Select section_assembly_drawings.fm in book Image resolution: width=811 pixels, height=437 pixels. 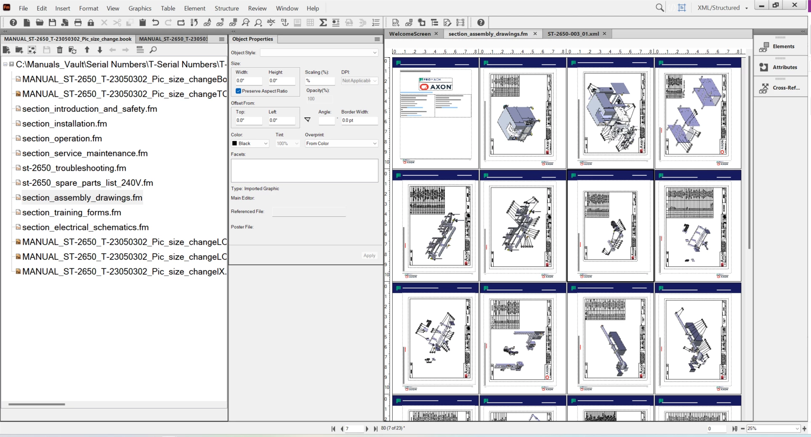coord(82,198)
